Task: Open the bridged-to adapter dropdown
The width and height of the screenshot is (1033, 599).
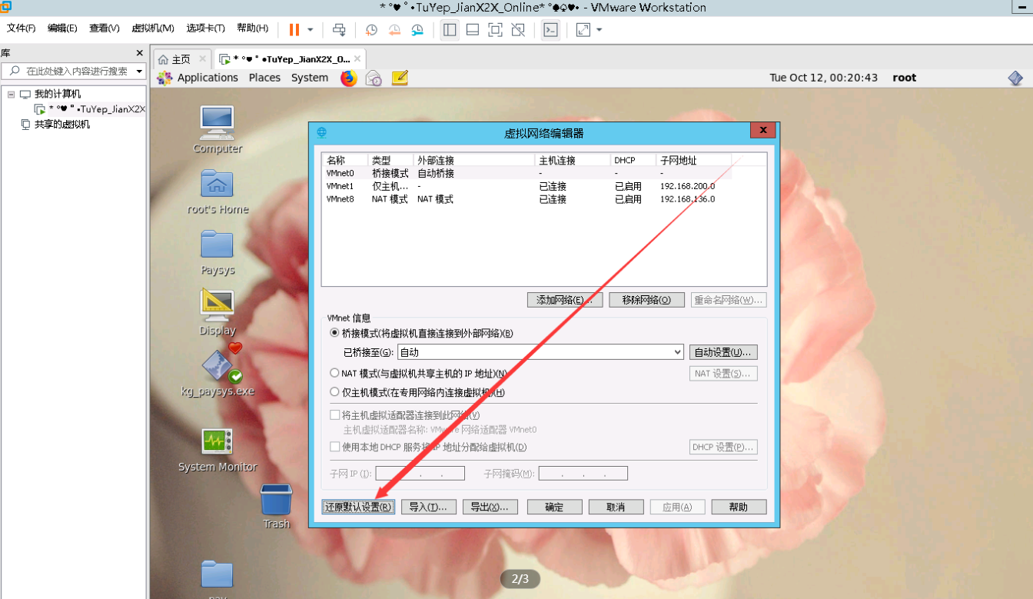Action: (540, 352)
